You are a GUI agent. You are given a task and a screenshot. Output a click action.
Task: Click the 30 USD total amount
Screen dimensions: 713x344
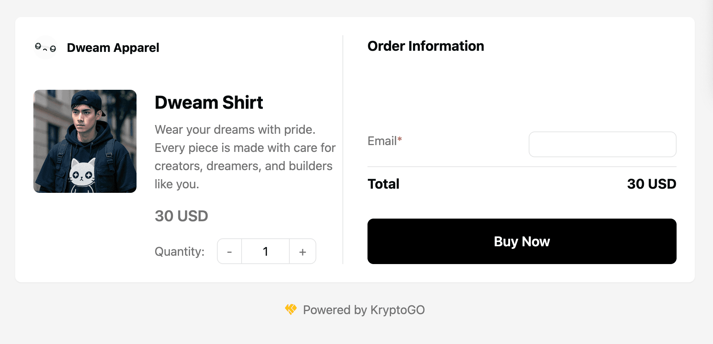pyautogui.click(x=652, y=184)
